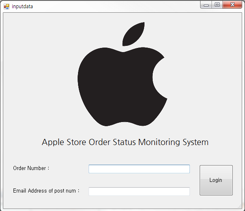Focus the Email Address of post num field
This screenshot has height=211, width=245.
tap(139, 191)
